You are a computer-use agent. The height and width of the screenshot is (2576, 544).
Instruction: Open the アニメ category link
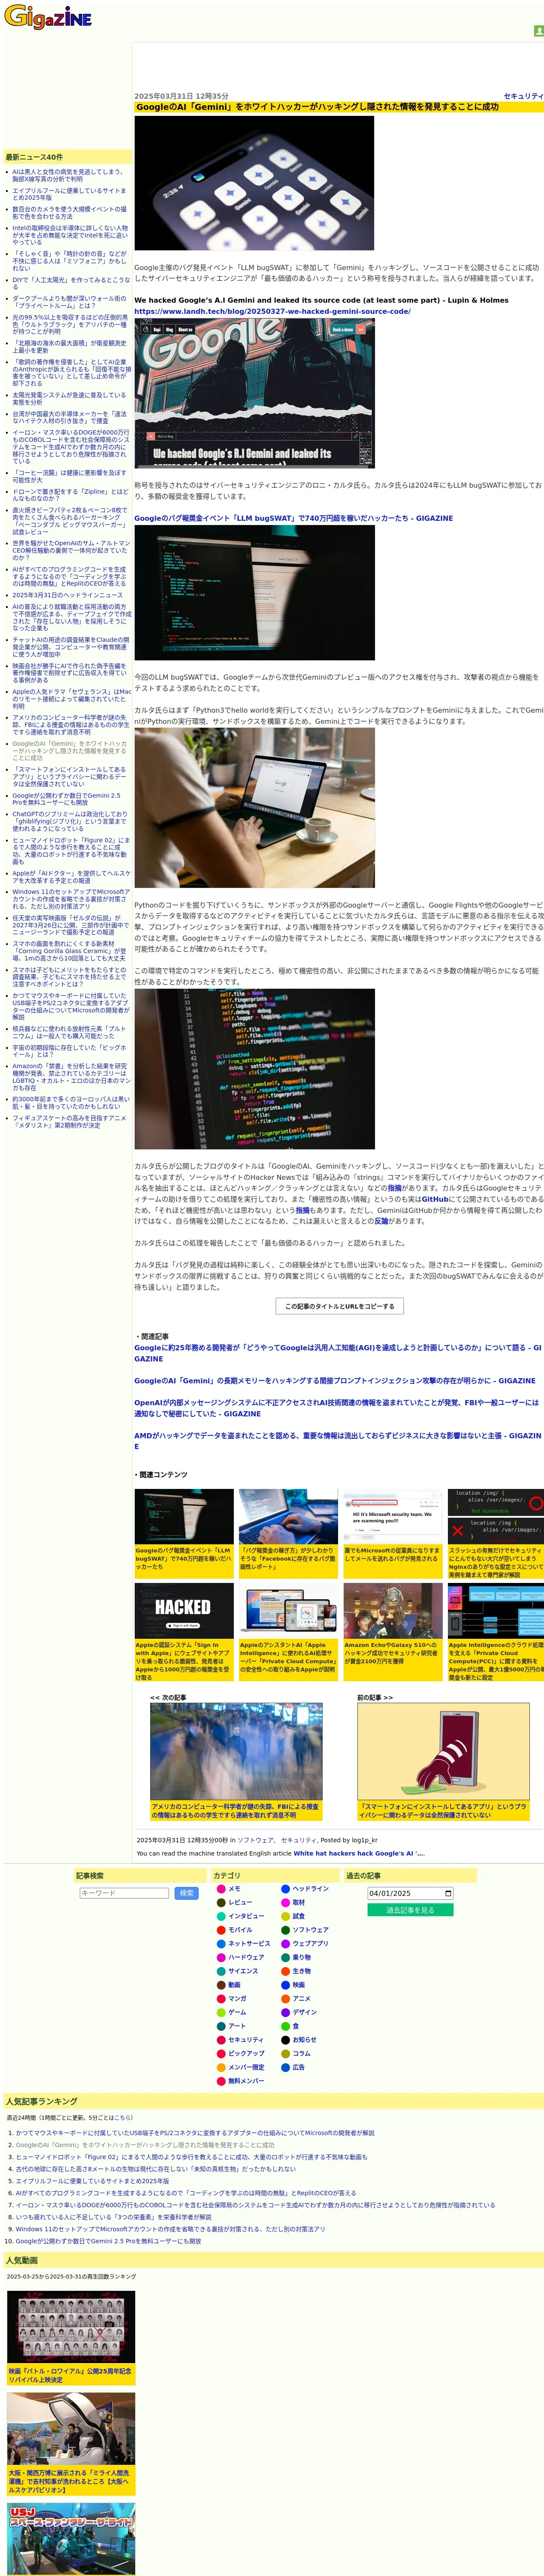click(301, 1999)
